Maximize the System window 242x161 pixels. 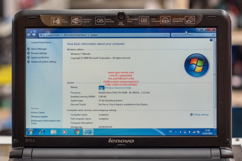point(204,29)
